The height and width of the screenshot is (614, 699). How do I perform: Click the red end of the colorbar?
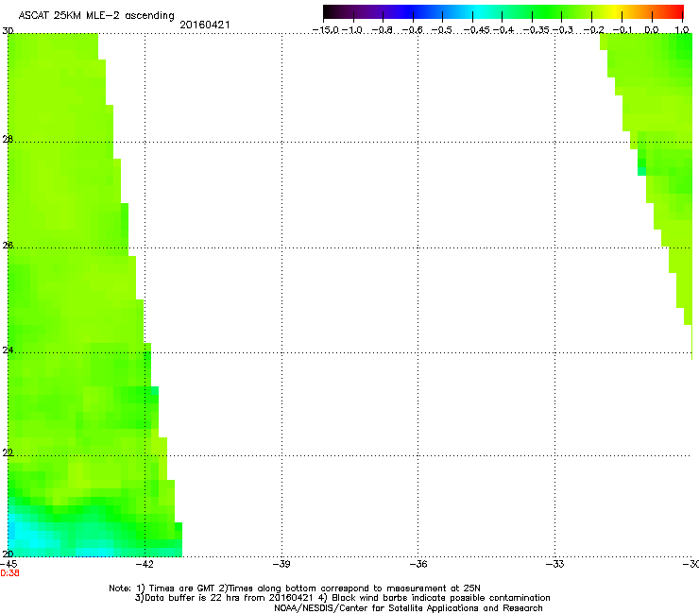tap(675, 11)
